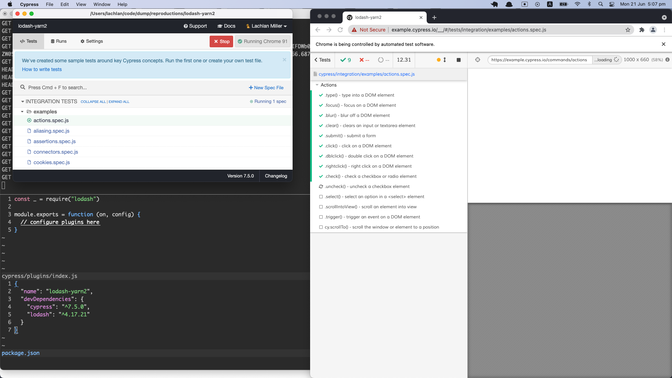672x378 pixels.
Task: Dismiss the sample tests info banner
Action: click(x=284, y=60)
